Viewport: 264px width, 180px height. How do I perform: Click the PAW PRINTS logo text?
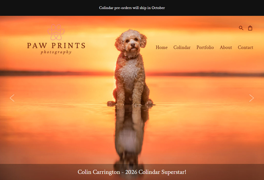pyautogui.click(x=56, y=46)
